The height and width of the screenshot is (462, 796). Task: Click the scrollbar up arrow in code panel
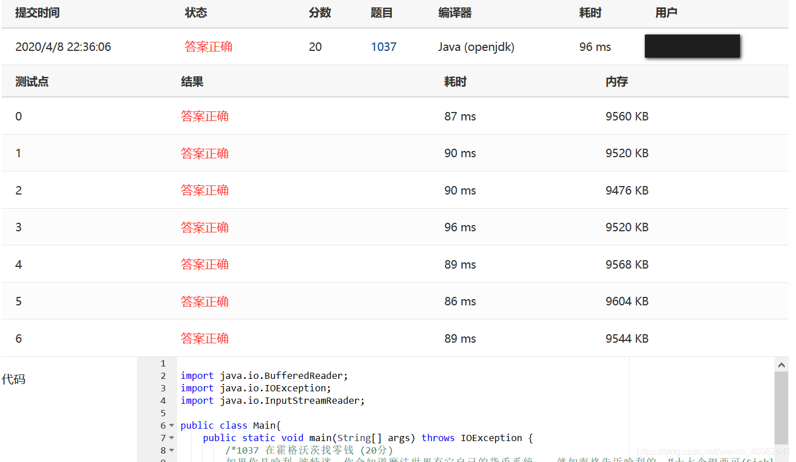click(781, 365)
